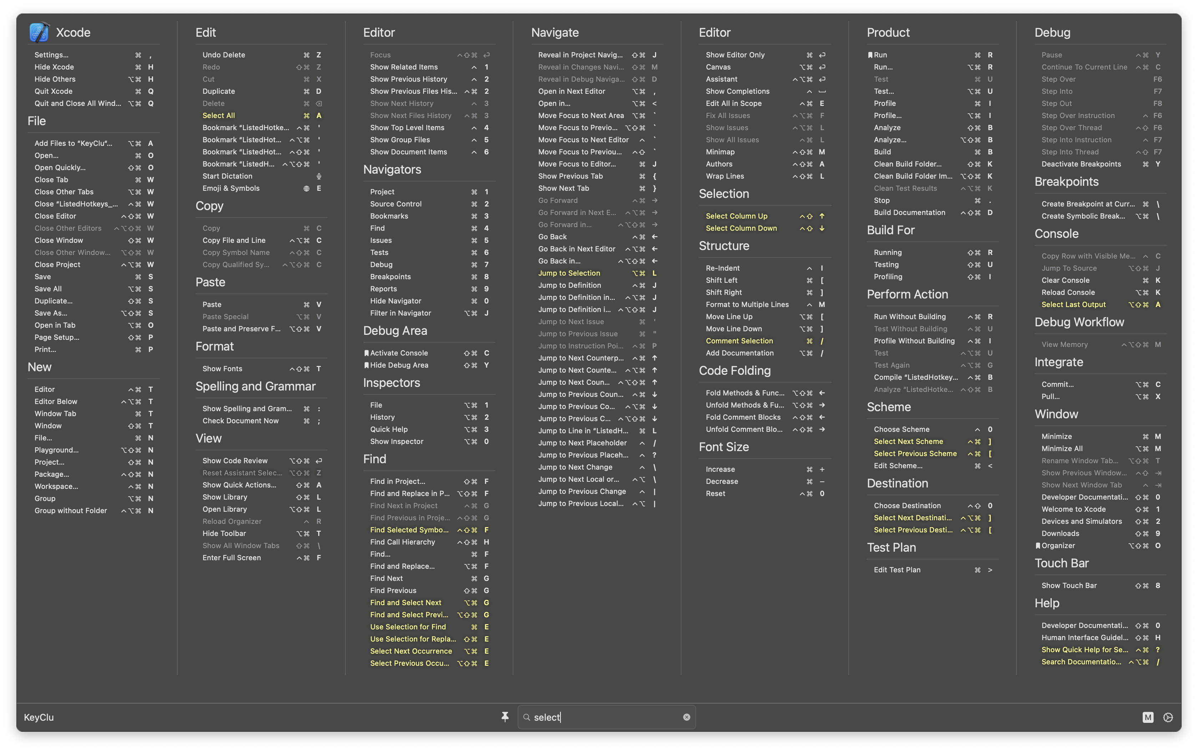Clear the search field with the x button
The height and width of the screenshot is (751, 1198).
pyautogui.click(x=686, y=717)
